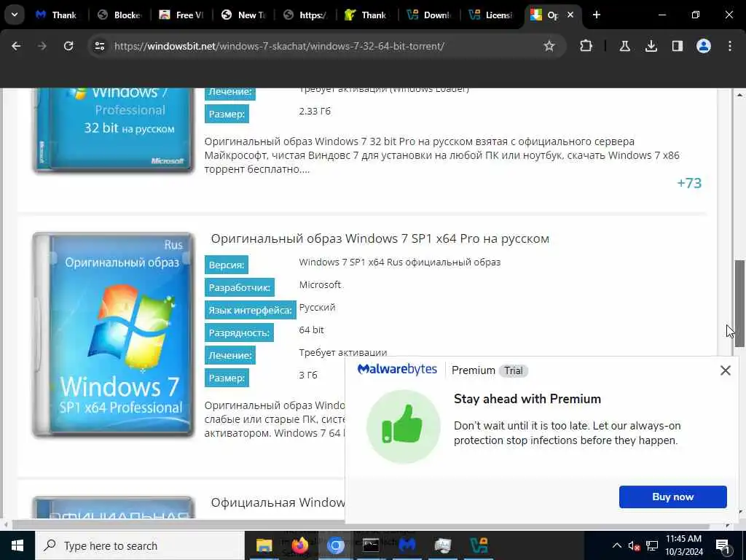Click the Версия: label
The width and height of the screenshot is (746, 560).
[227, 265]
